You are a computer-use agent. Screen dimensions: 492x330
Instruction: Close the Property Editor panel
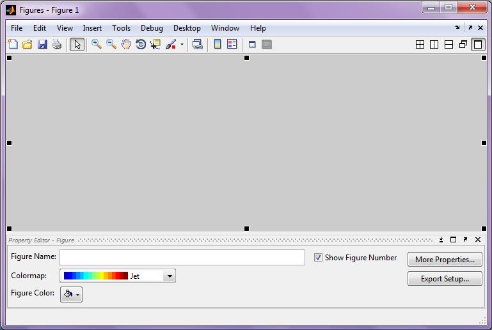point(478,240)
